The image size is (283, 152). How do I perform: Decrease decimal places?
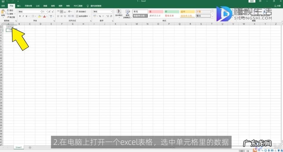(x=111, y=16)
